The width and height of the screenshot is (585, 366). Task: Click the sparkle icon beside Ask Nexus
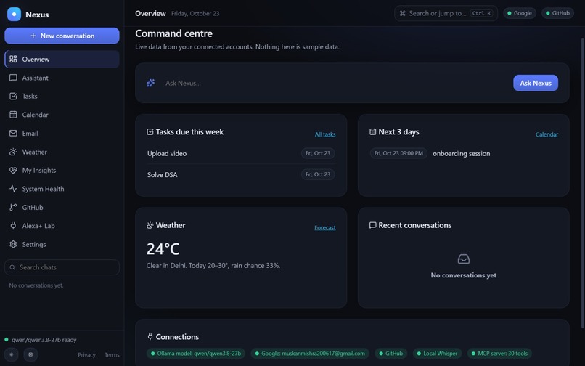[151, 83]
